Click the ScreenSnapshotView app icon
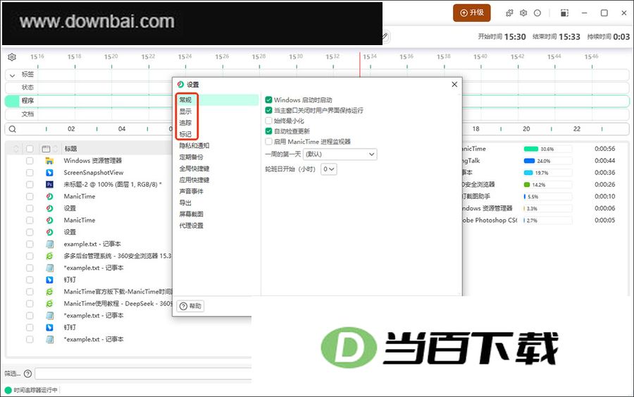 (49, 173)
